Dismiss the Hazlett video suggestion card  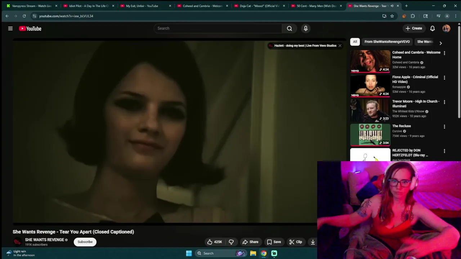340,46
